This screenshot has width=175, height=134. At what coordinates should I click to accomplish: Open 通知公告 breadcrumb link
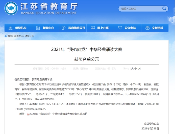[29, 36]
